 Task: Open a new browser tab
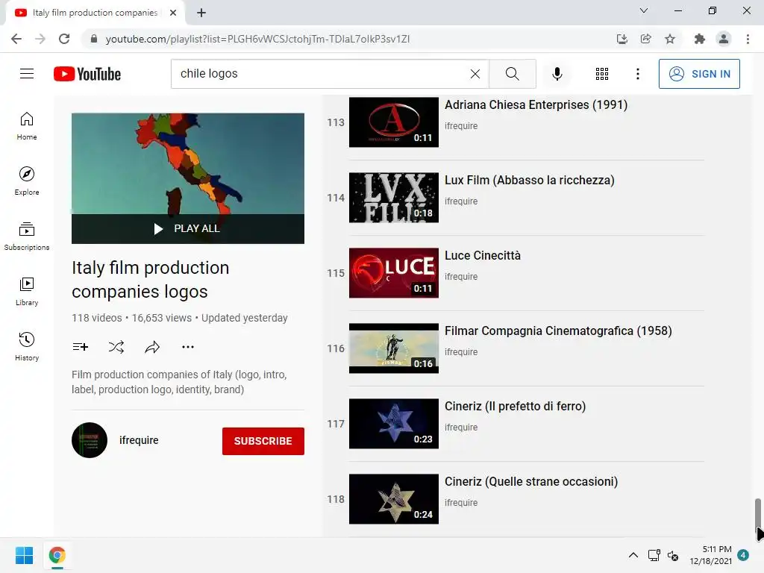coord(201,13)
